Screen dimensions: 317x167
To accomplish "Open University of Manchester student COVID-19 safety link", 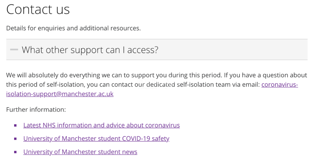I will pos(97,139).
